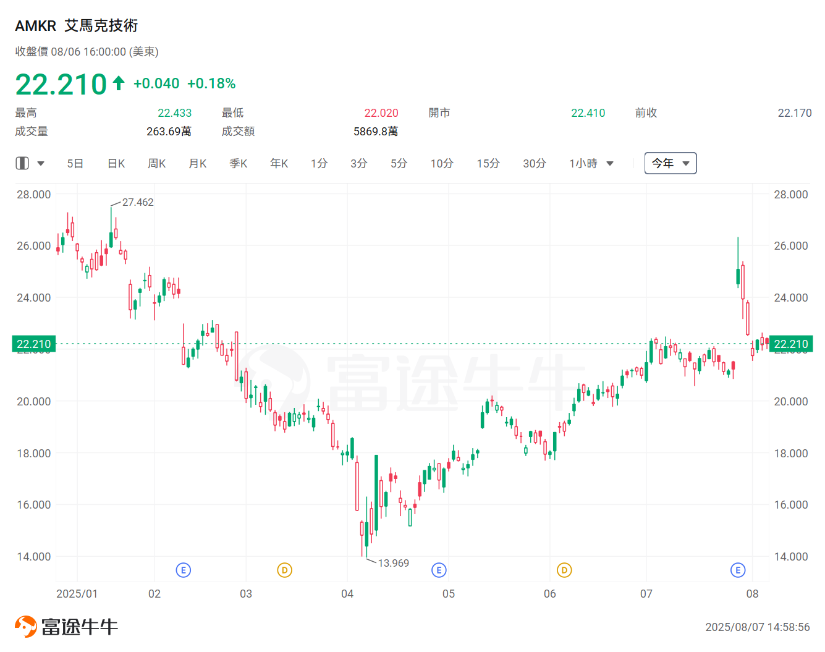The image size is (825, 652).
Task: Click the AMKR 艾馬克技術 stock title
Action: click(78, 25)
